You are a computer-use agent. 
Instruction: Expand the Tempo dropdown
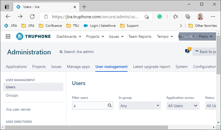165,36
